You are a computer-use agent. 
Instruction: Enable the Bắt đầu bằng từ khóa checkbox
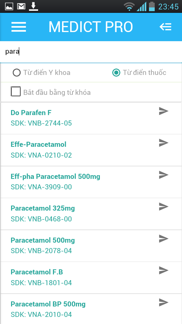tap(16, 91)
